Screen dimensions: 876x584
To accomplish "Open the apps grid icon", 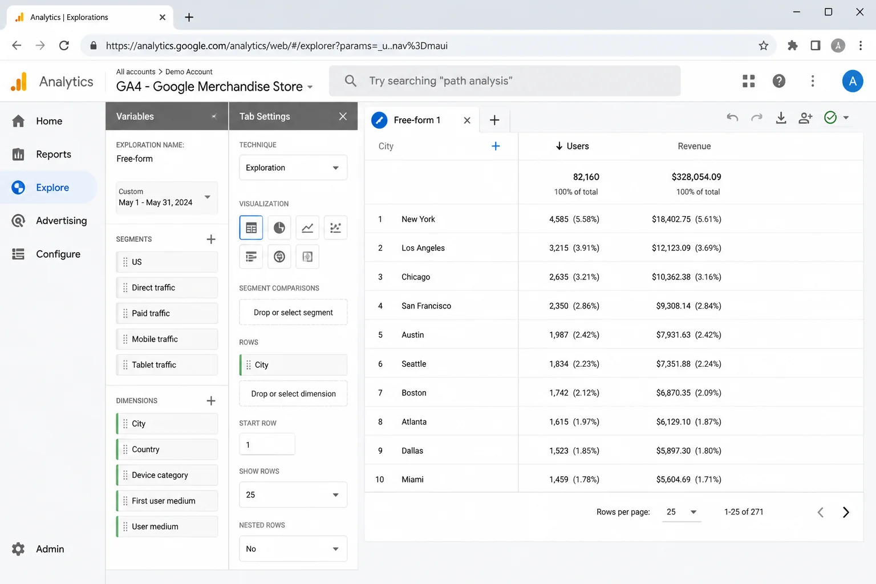I will coord(749,81).
